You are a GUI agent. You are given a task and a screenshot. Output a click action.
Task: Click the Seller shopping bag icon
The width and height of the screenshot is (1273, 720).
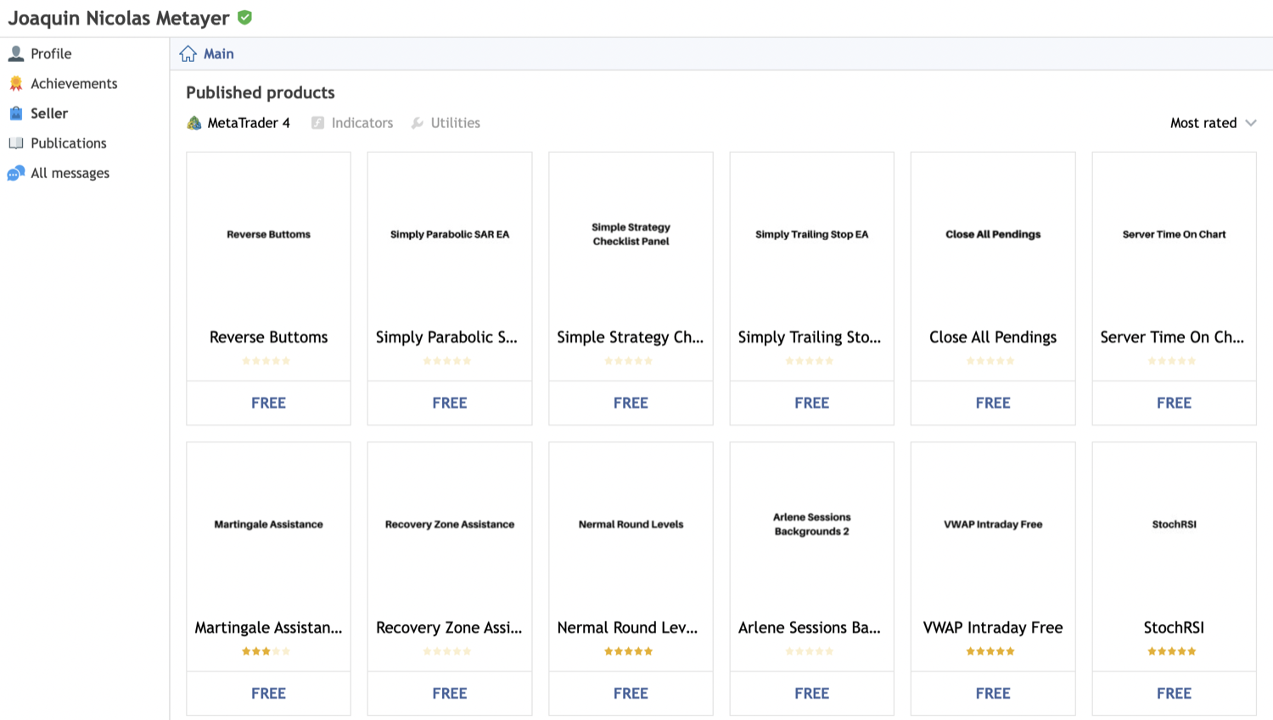point(16,113)
